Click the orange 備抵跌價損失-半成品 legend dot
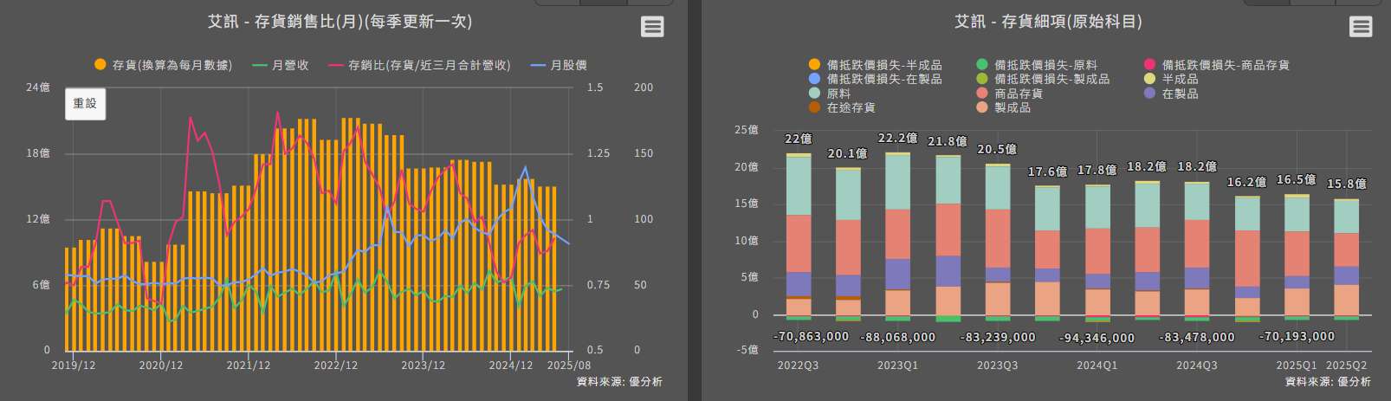1391x401 pixels. [814, 65]
